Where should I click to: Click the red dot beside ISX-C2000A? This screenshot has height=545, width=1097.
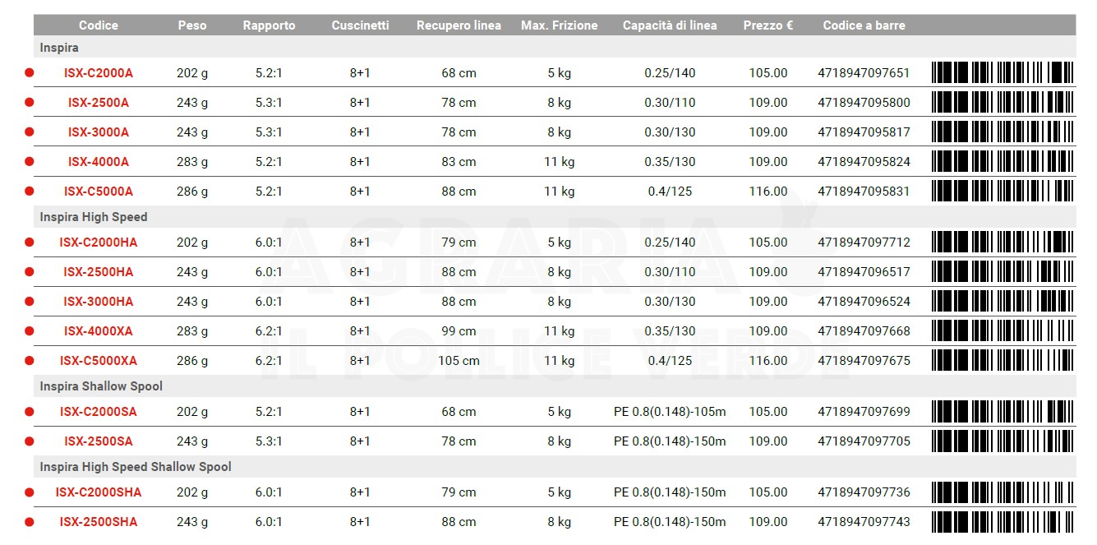pos(30,72)
